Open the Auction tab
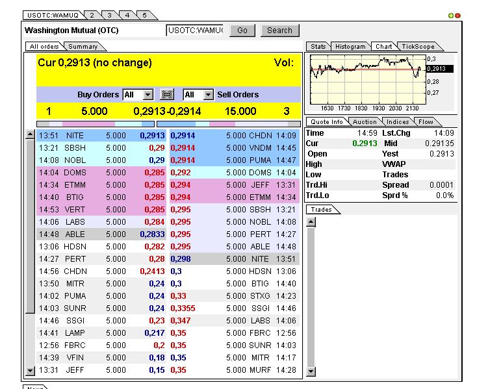This screenshot has width=488, height=389. click(365, 121)
